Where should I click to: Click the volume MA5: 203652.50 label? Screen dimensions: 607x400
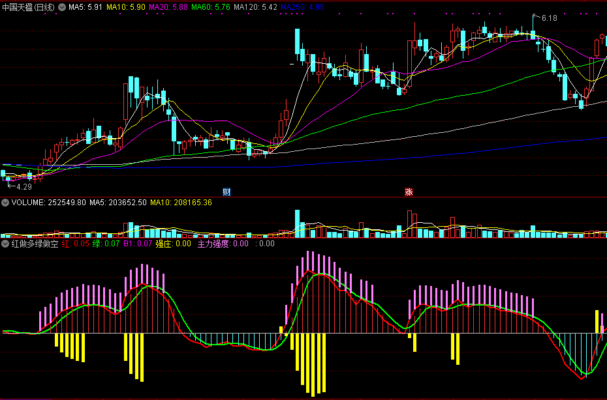click(118, 203)
